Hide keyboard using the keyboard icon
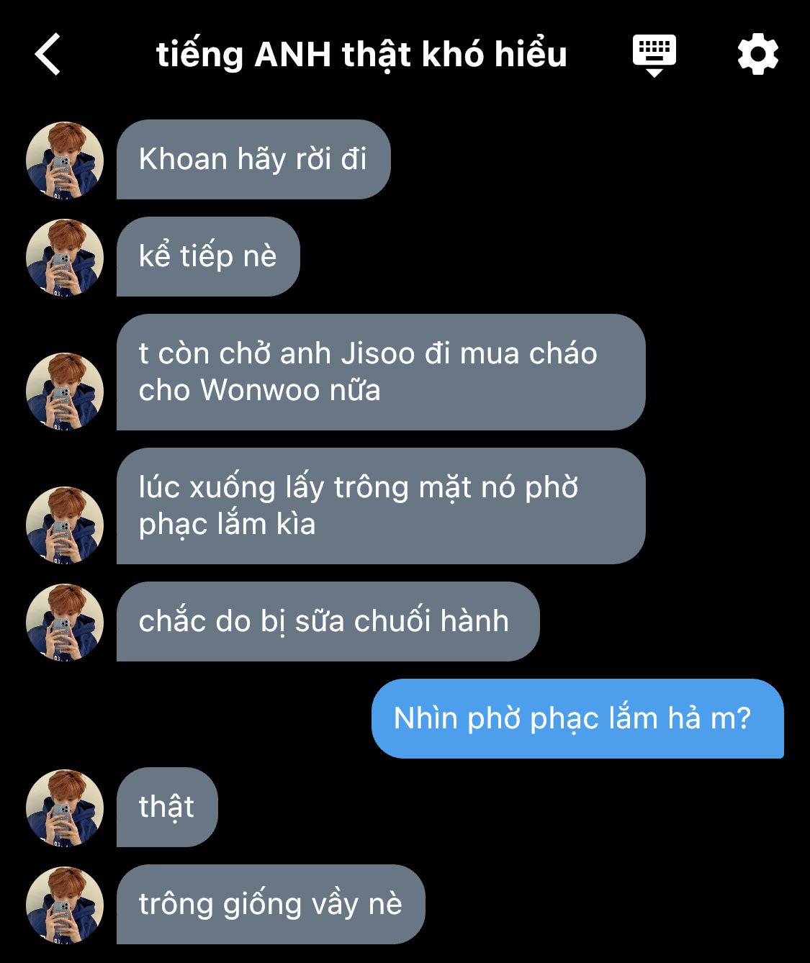The height and width of the screenshot is (963, 810). [654, 55]
